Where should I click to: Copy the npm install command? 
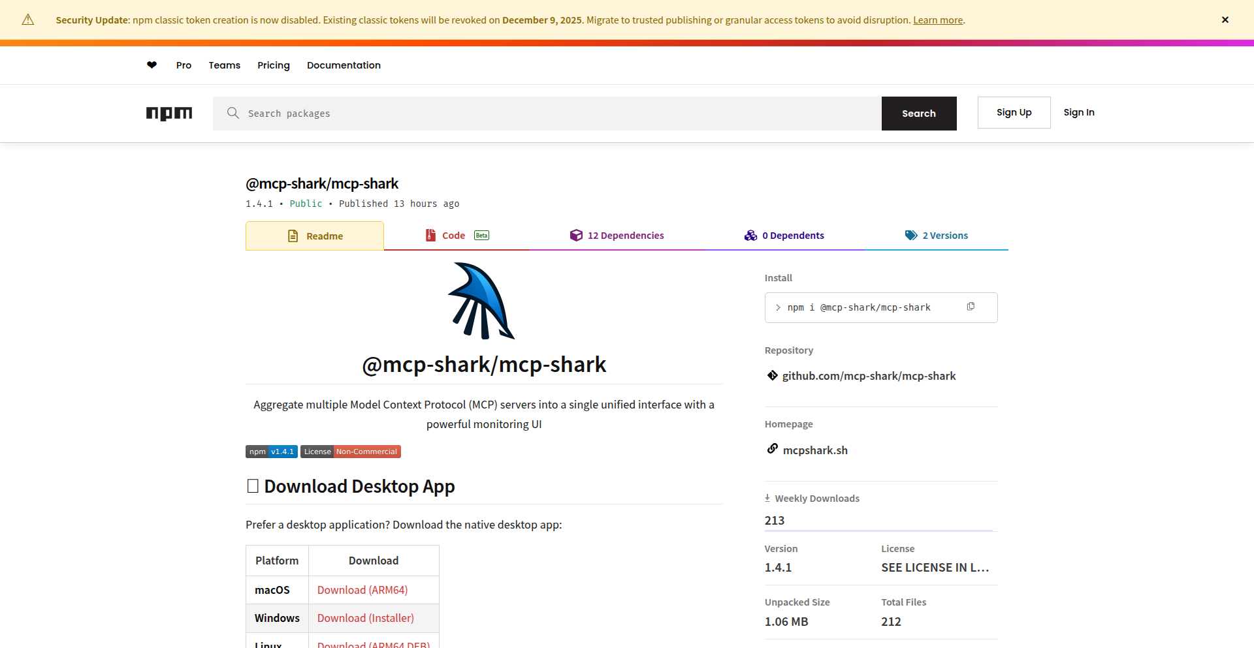(971, 306)
